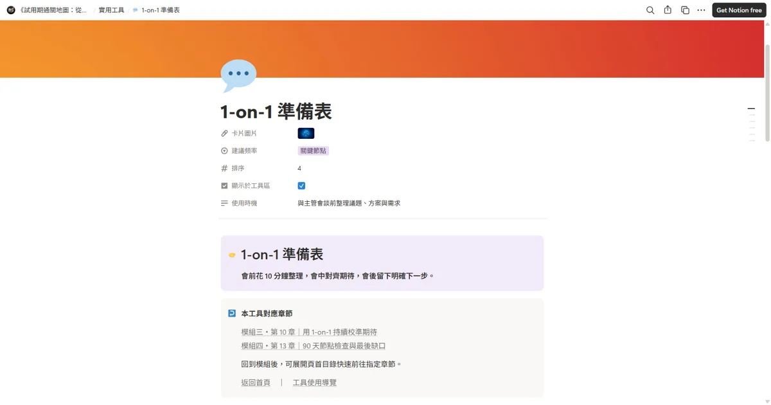Screen dimensions: 771x405
Task: Open the search magnifier icon
Action: [x=650, y=10]
